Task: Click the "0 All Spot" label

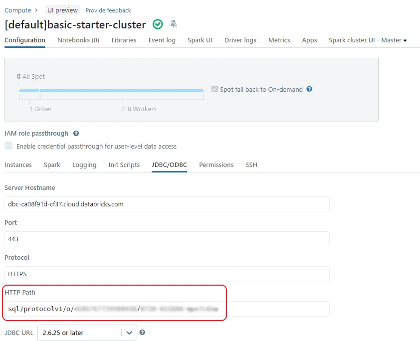Action: tap(31, 77)
